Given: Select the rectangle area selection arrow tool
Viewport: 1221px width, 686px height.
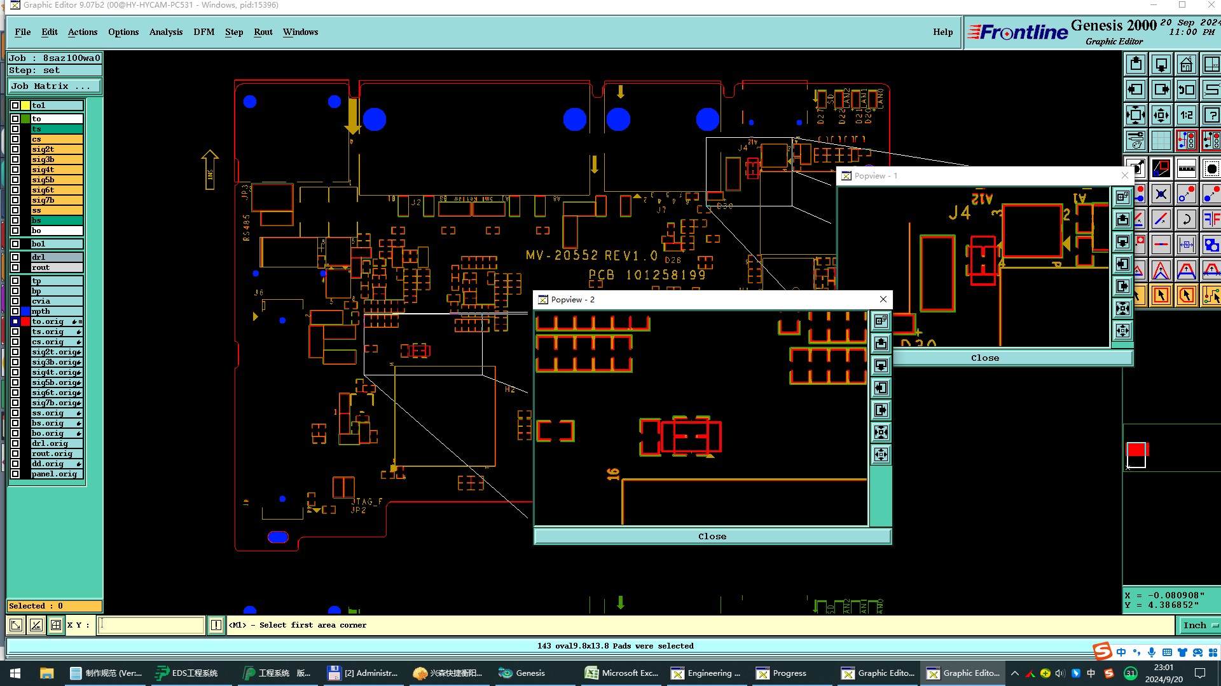Looking at the screenshot, I should 1161,295.
